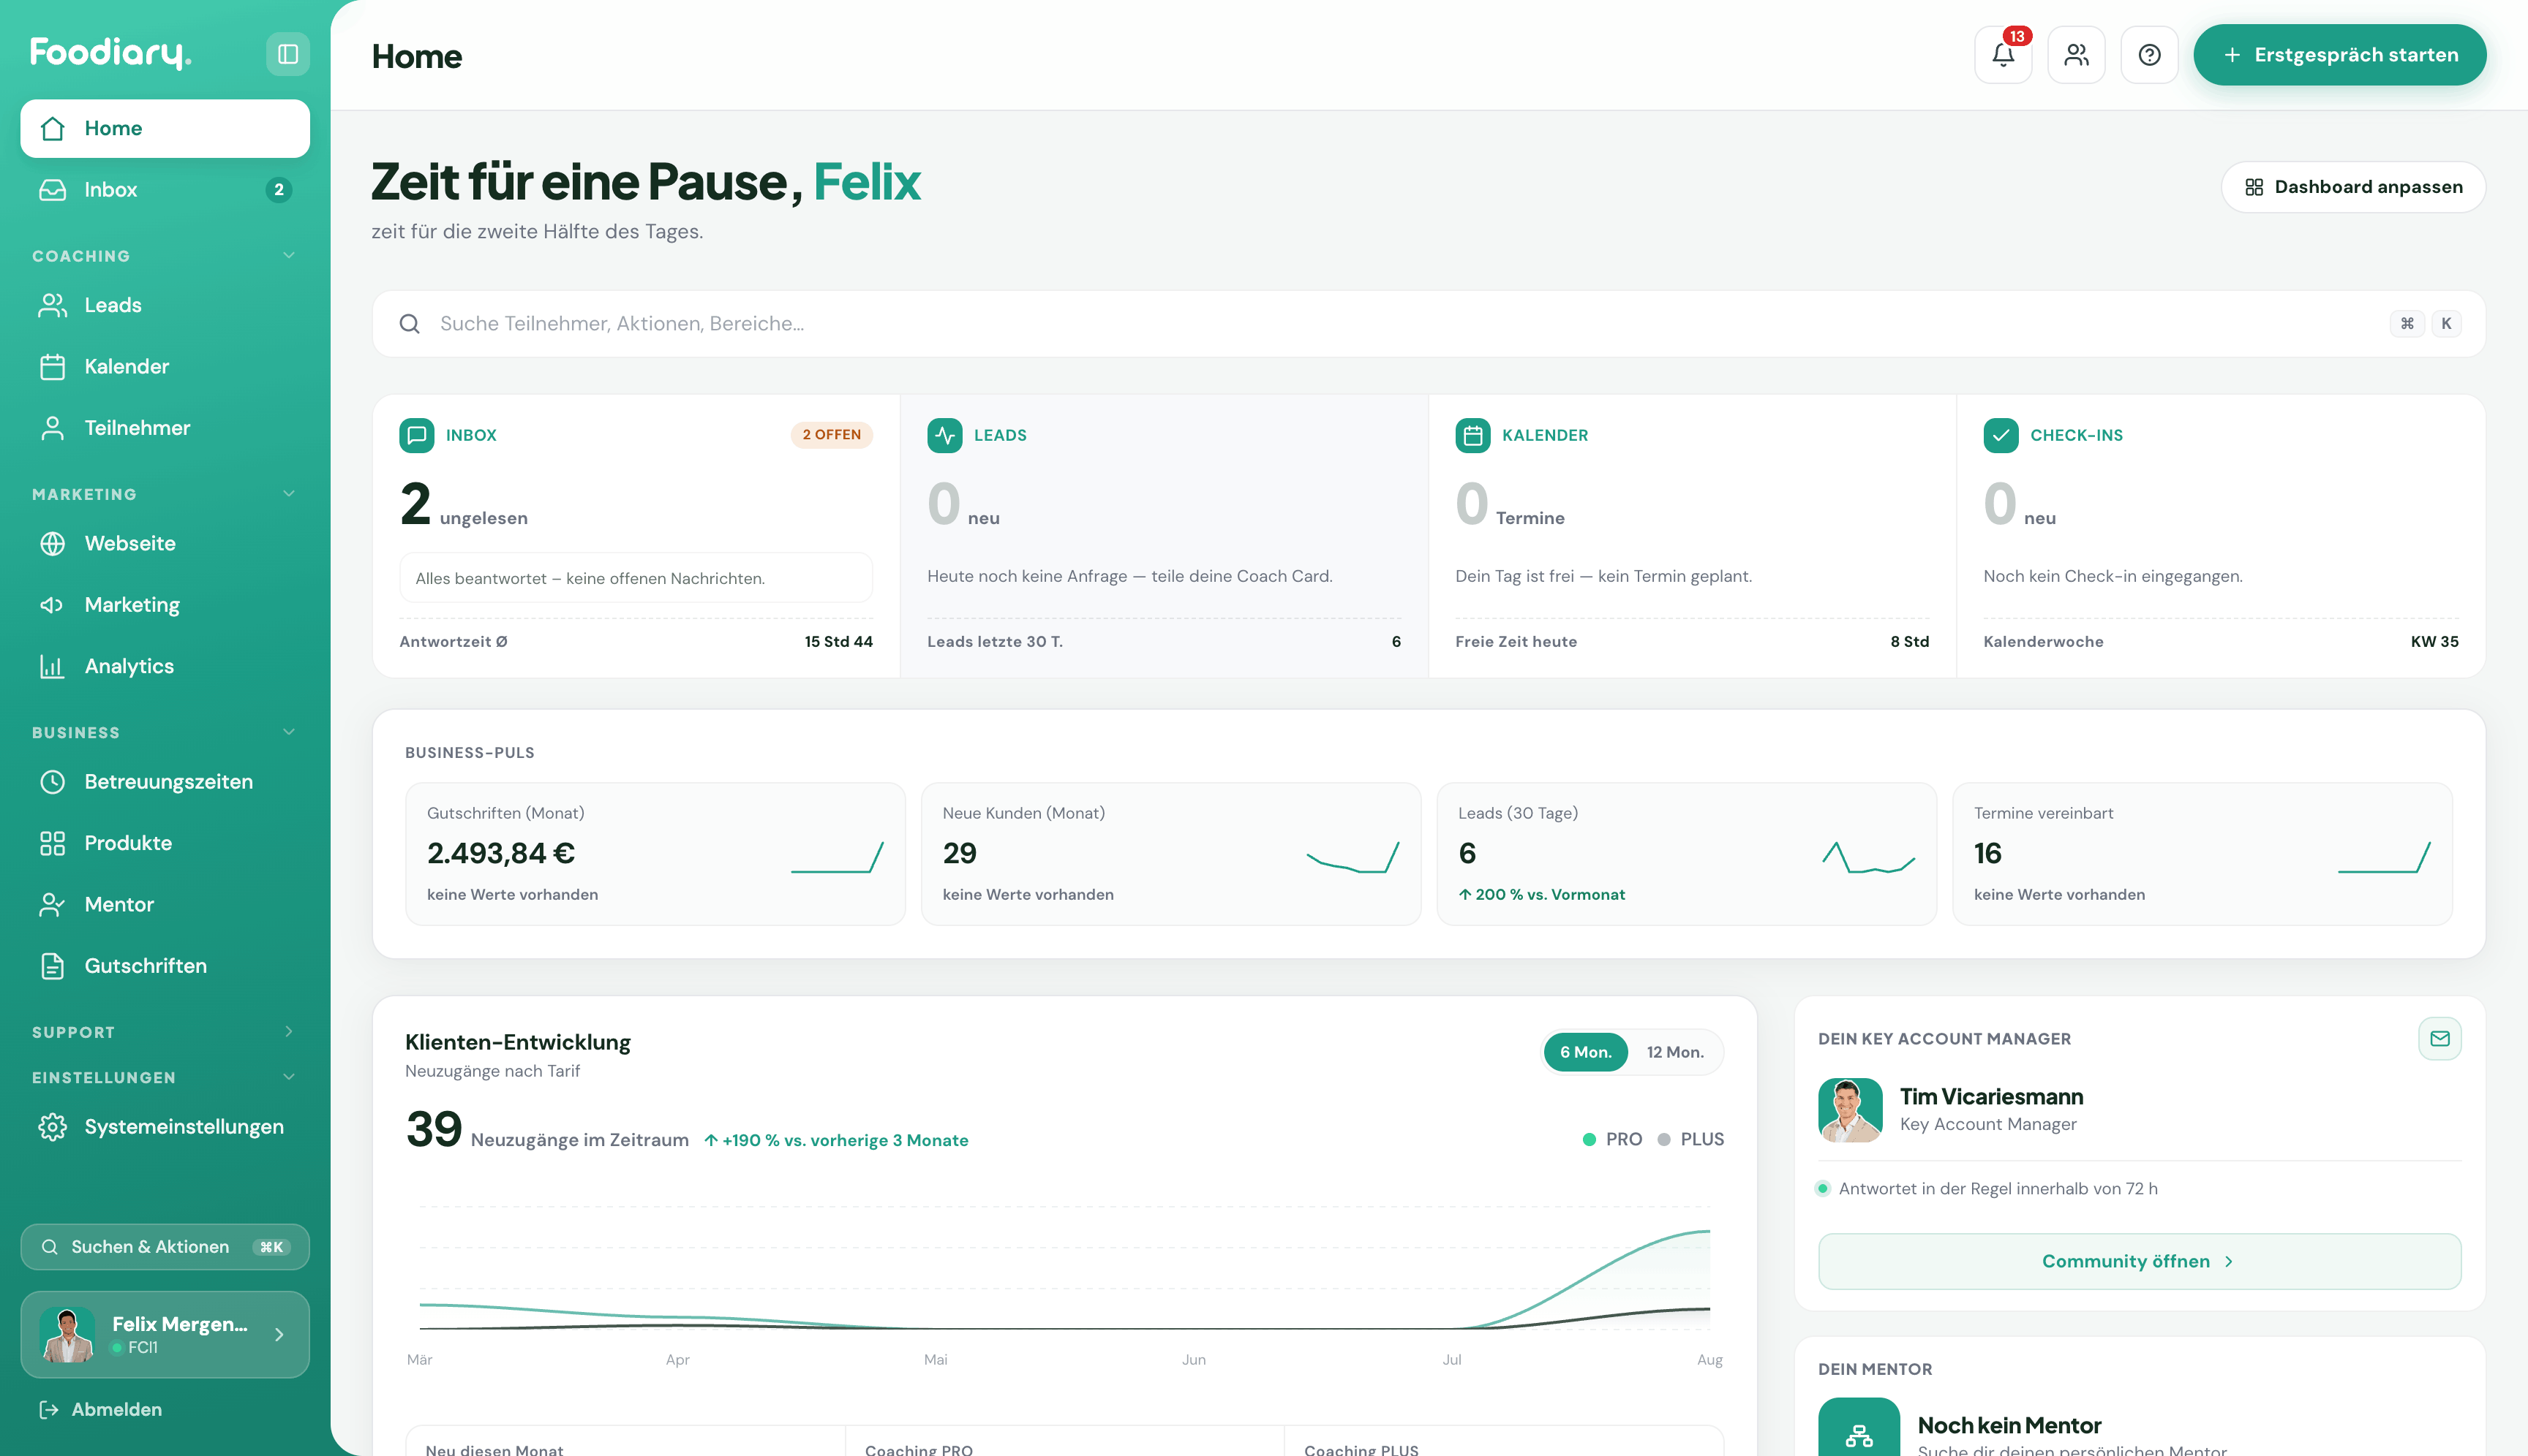Click the Leads card pulse icon
The height and width of the screenshot is (1456, 2528).
click(x=945, y=435)
